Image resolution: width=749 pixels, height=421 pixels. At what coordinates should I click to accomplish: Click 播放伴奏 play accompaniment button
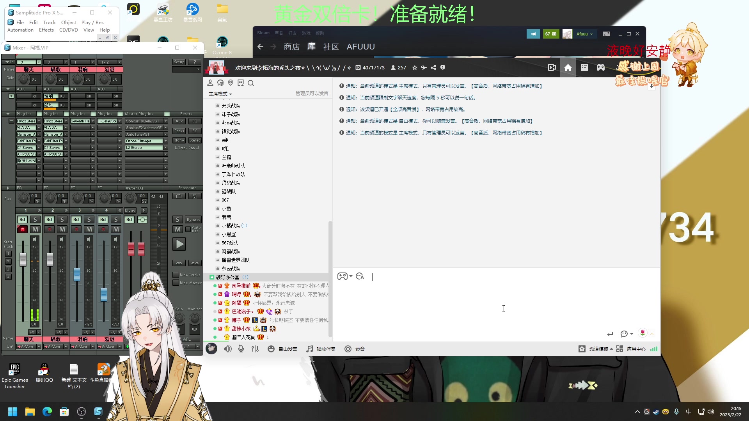click(x=321, y=349)
